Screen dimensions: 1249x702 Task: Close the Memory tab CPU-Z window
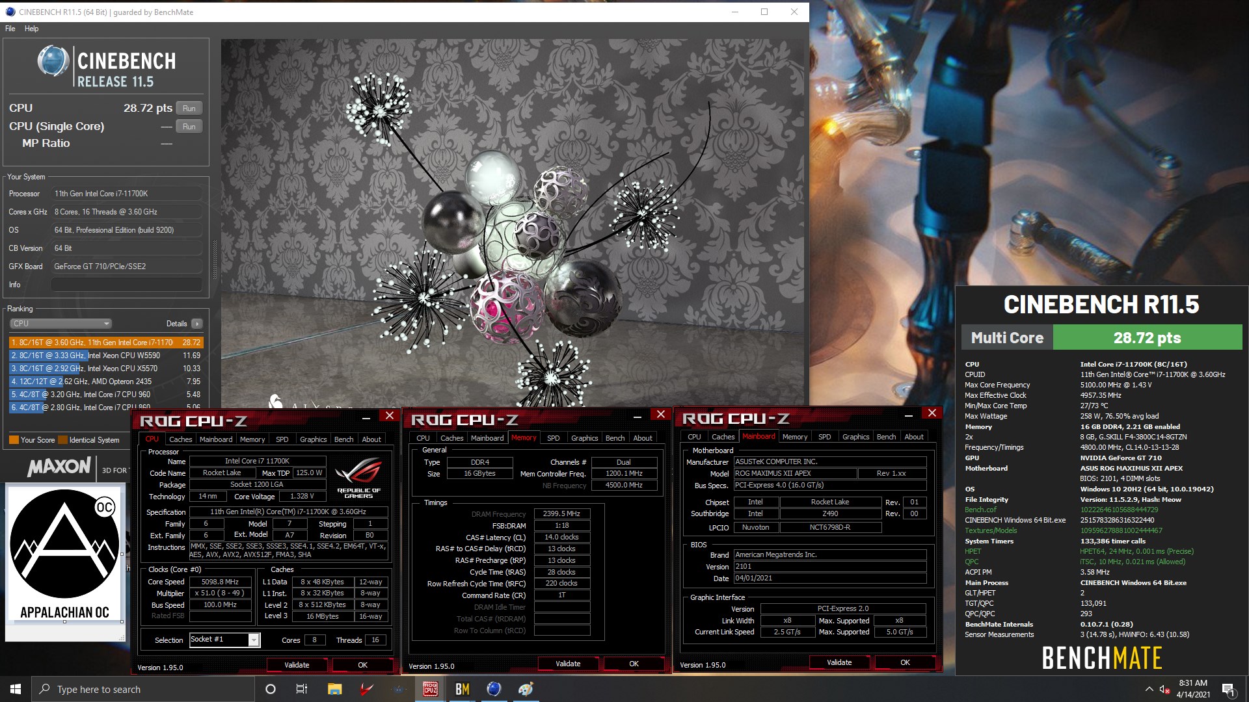point(661,414)
